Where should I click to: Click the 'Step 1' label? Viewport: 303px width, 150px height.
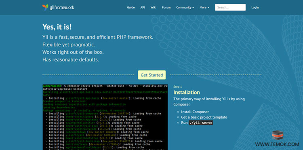tap(178, 87)
